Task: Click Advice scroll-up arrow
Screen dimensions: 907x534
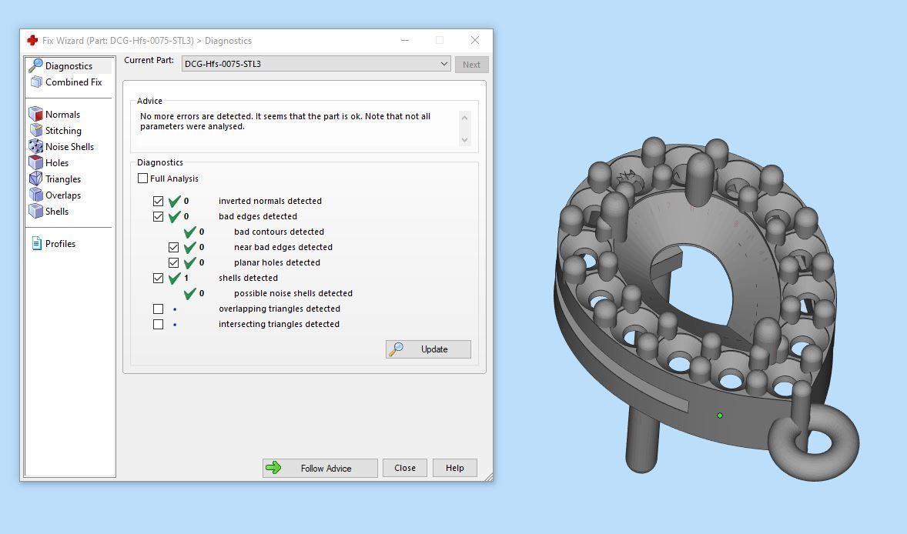Action: pos(464,118)
